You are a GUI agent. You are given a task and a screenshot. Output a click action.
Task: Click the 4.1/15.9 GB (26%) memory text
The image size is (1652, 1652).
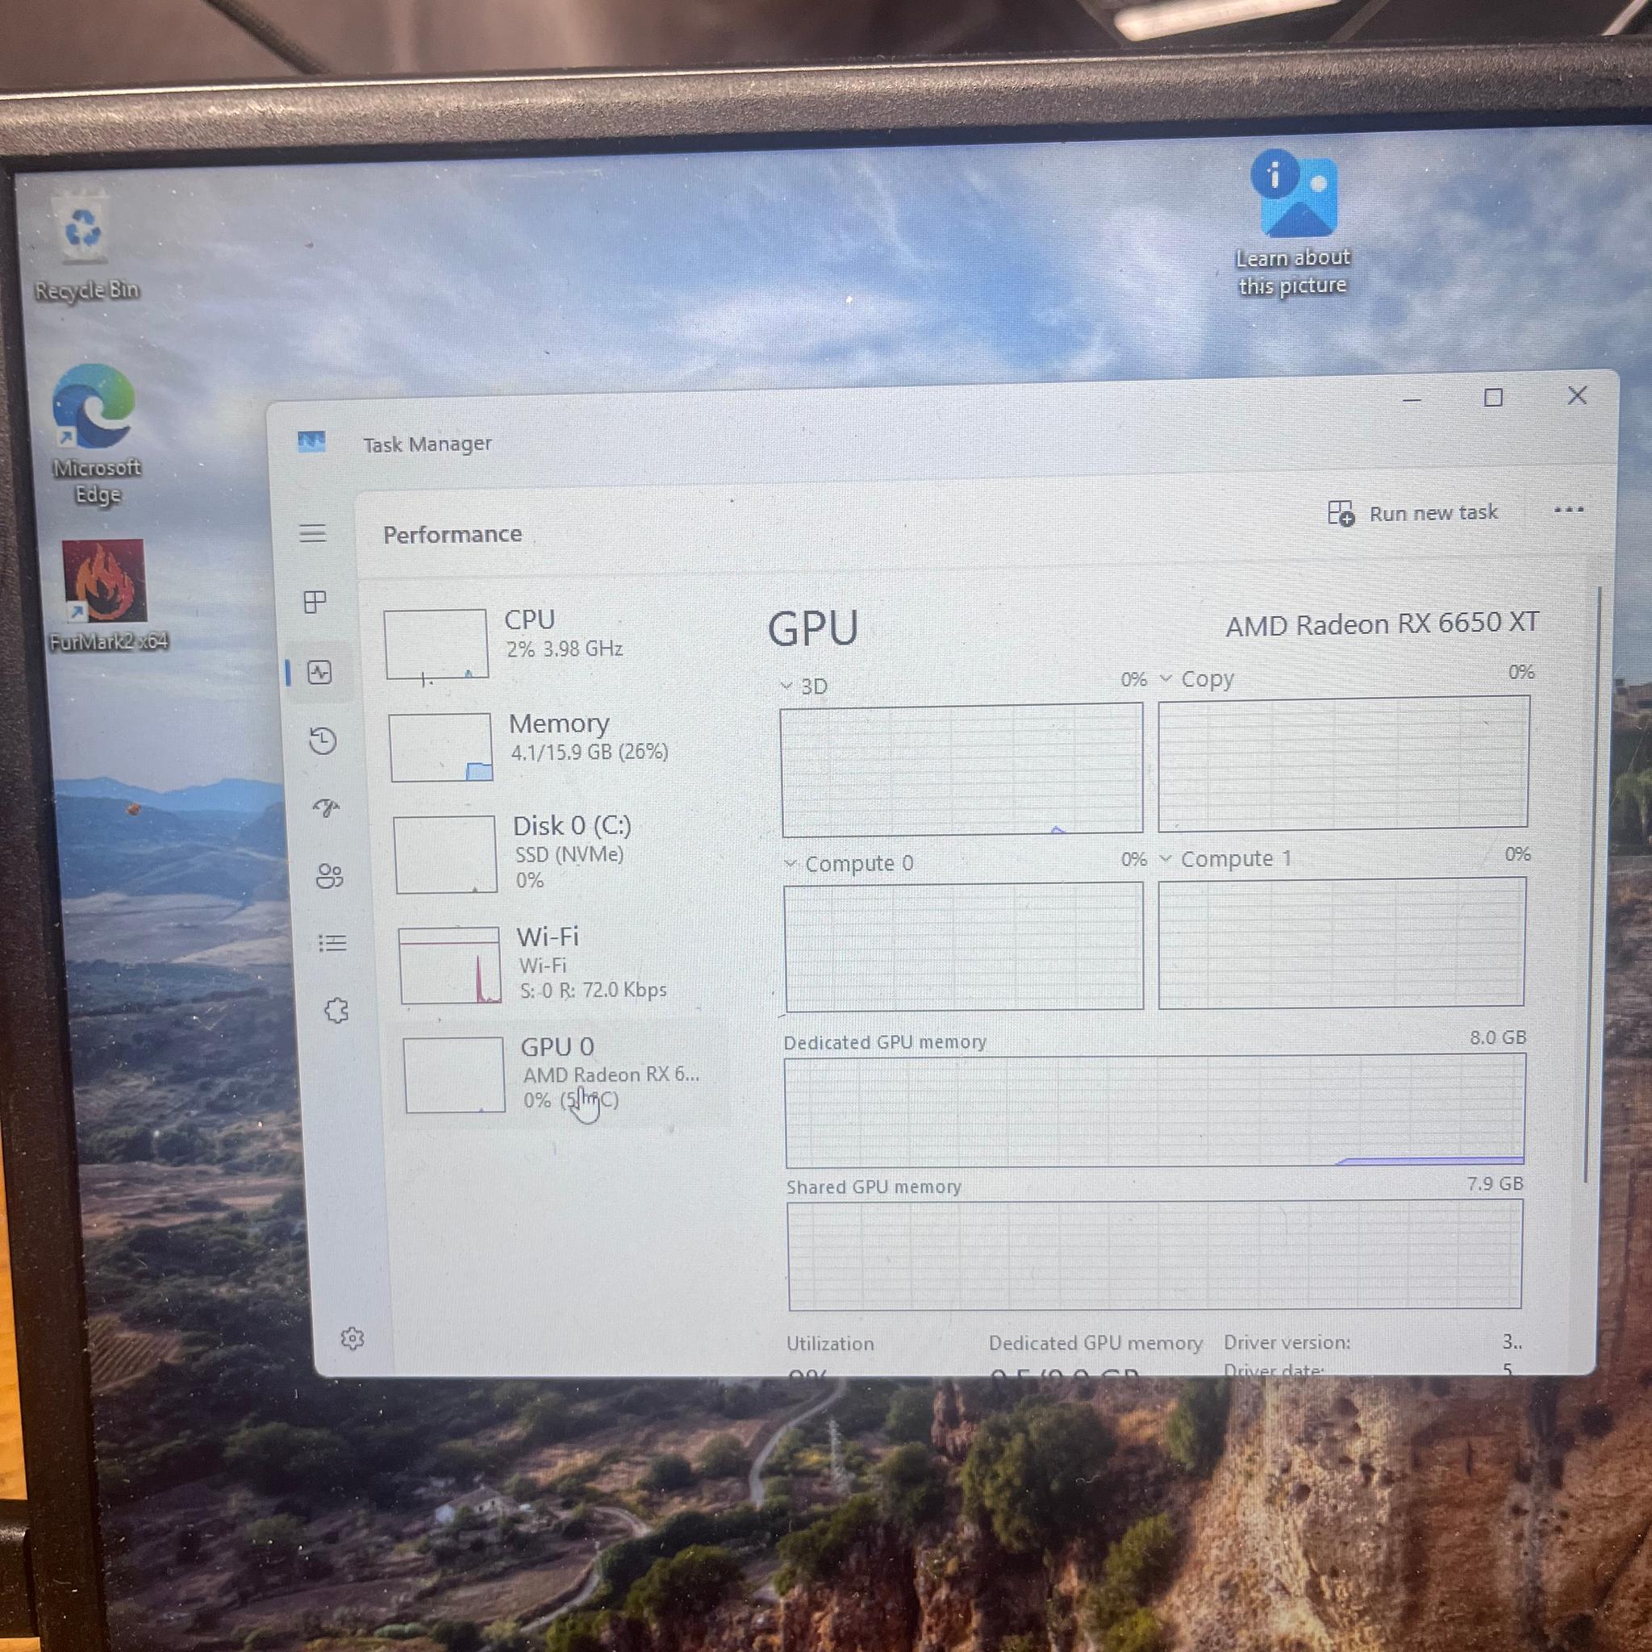coord(589,753)
